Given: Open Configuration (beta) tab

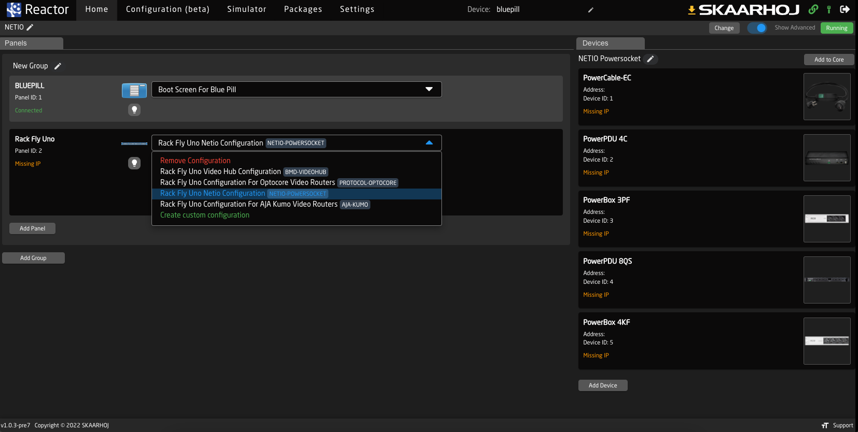Looking at the screenshot, I should click(x=168, y=9).
